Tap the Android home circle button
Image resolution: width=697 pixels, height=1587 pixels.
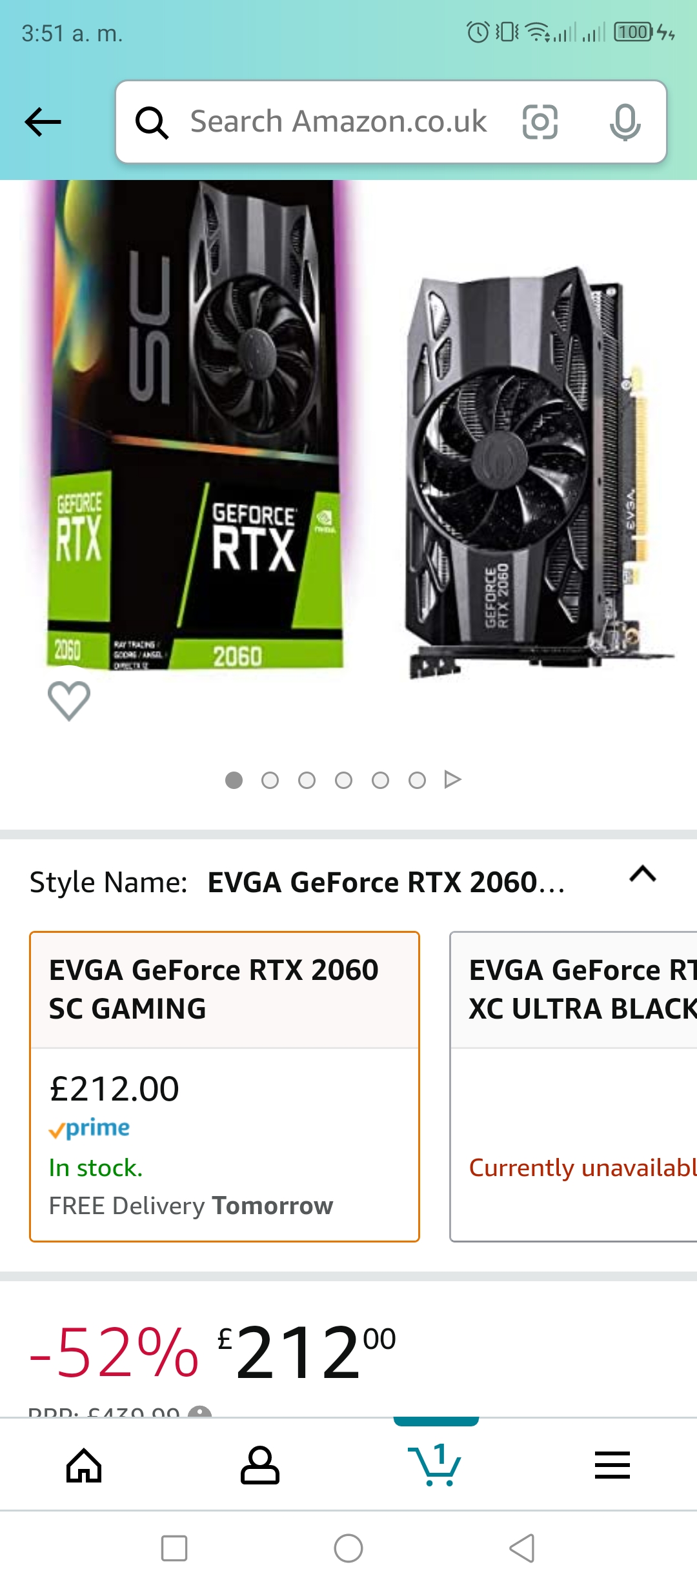348,1548
